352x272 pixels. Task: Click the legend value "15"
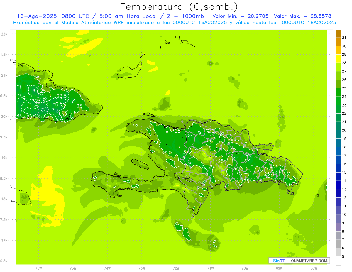tap(344, 173)
